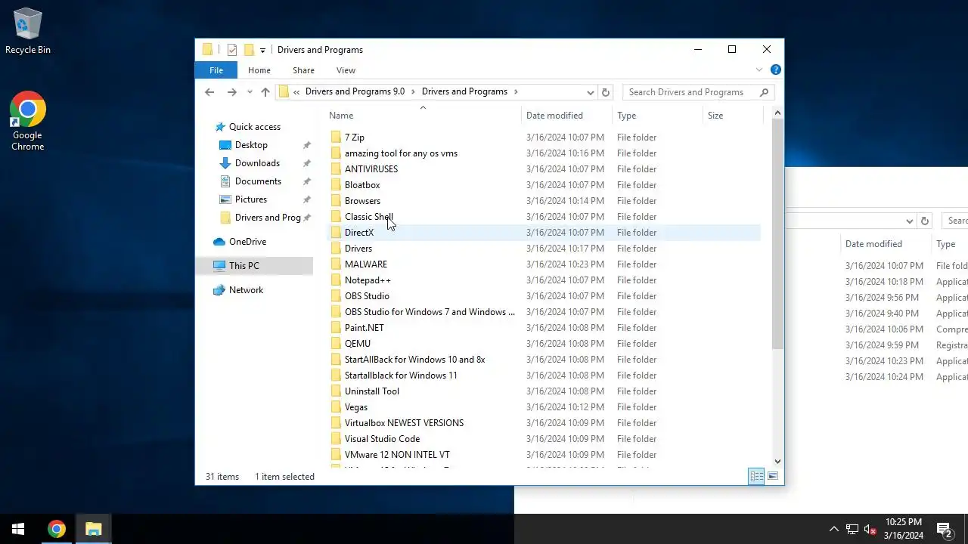Select Downloads in navigation pane
Viewport: 968px width, 544px height.
pos(257,163)
